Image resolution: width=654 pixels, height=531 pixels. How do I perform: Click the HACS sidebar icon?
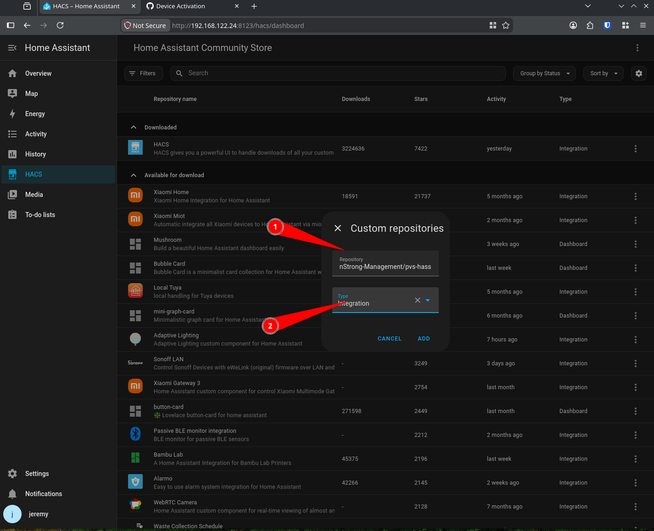coord(12,174)
